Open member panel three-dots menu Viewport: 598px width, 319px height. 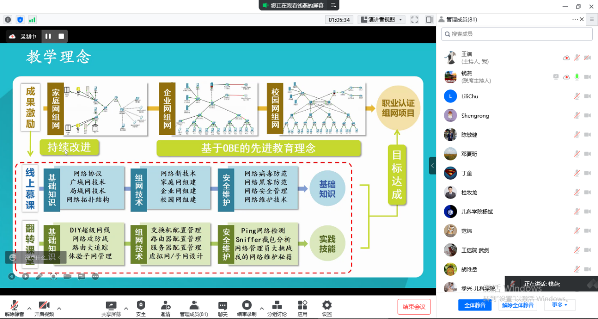tap(575, 19)
